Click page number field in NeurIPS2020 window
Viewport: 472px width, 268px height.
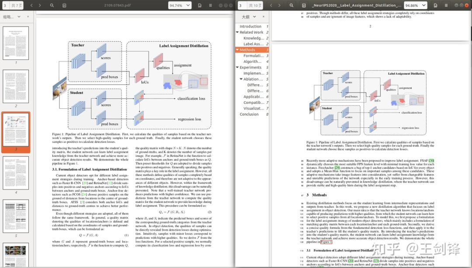[242, 5]
